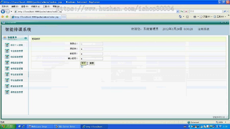Open the 收藏夹(A) menu
This screenshot has height=129, width=230.
click(x=35, y=7)
